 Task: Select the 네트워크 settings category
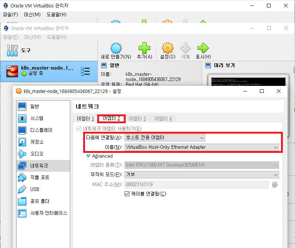click(x=43, y=166)
